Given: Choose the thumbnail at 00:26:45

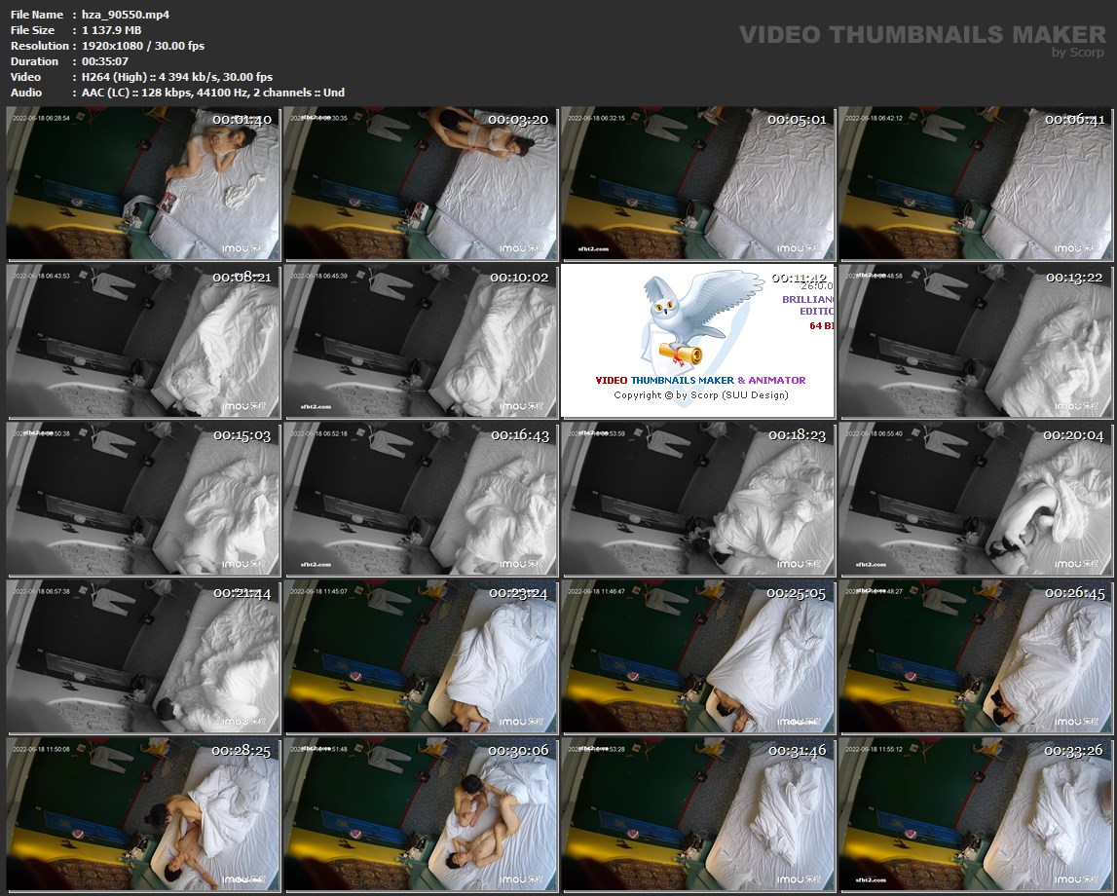Looking at the screenshot, I should click(x=976, y=656).
